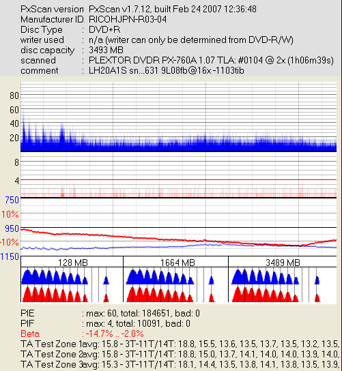Select the 3489 MB TA test zone header
This screenshot has height=371, width=342.
coord(283,262)
